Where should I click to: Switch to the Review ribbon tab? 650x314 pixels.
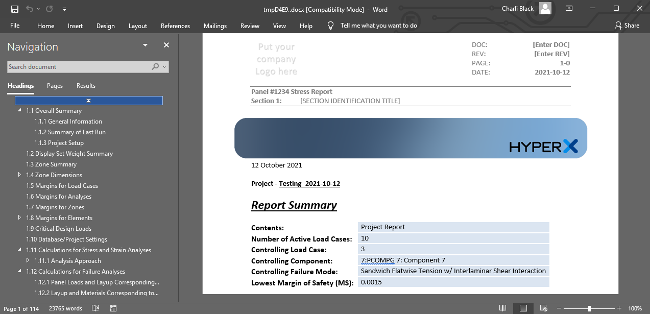250,26
